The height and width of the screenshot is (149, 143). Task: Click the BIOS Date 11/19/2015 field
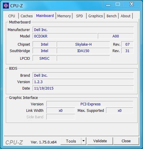tap(83, 88)
